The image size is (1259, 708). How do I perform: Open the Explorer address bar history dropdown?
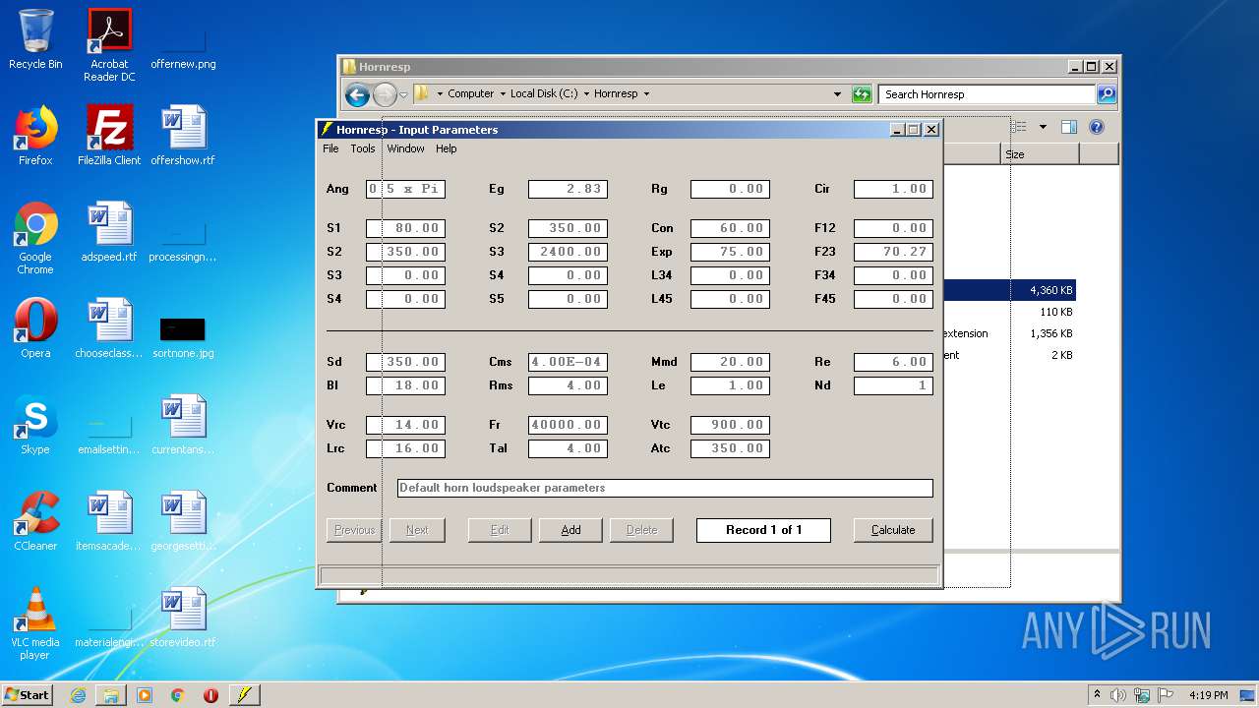coord(837,94)
